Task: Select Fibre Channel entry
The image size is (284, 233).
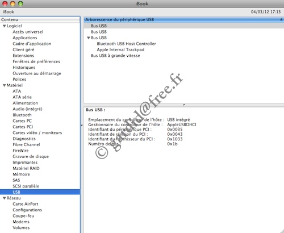Action: point(26,144)
